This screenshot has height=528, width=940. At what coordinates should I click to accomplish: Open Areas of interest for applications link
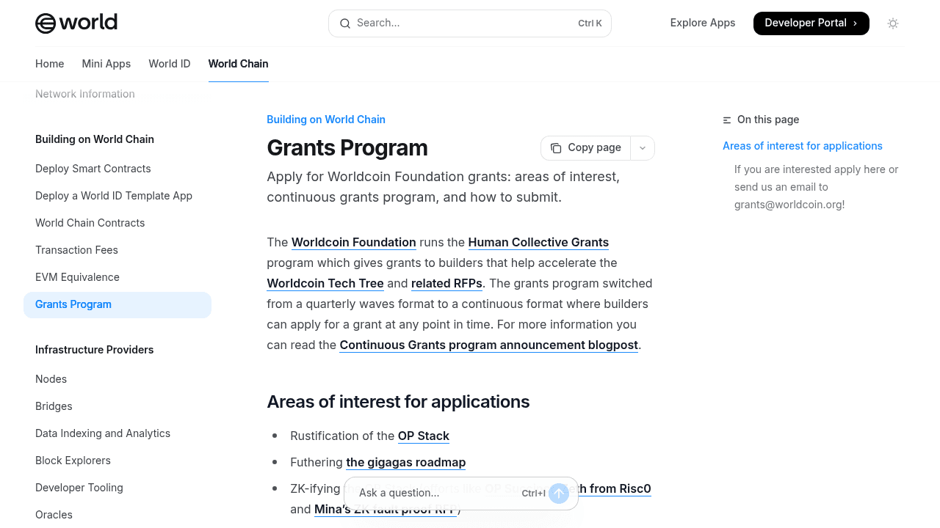pyautogui.click(x=802, y=146)
